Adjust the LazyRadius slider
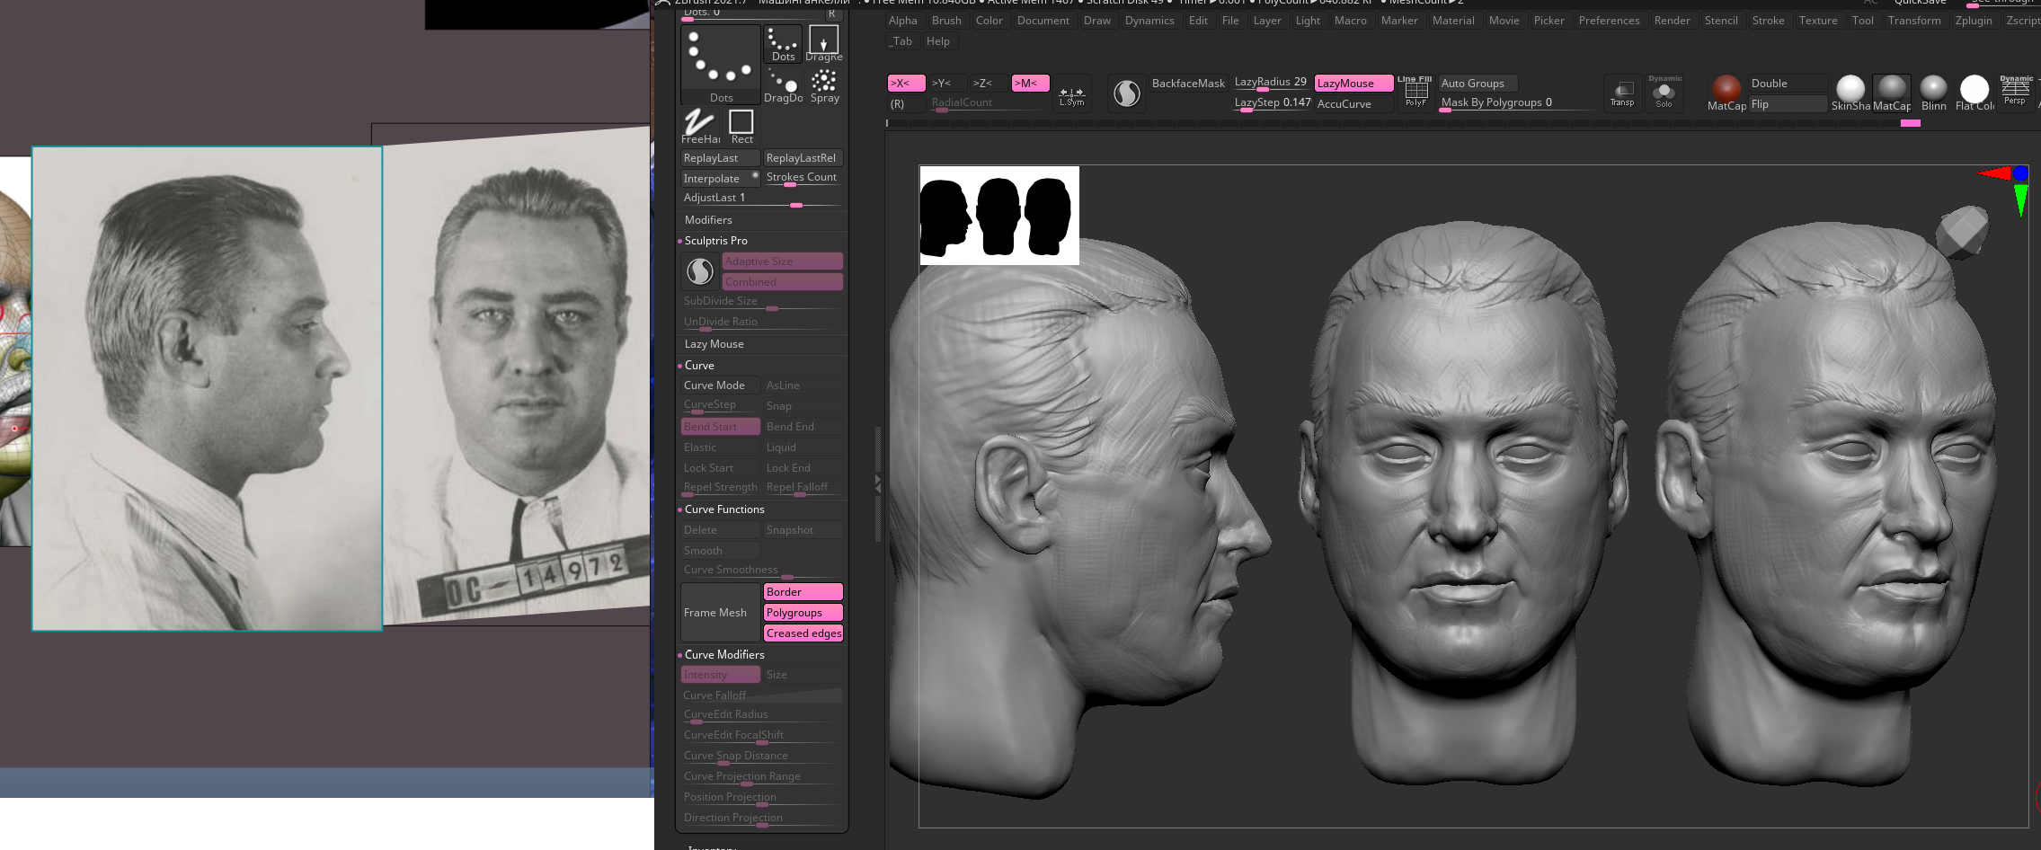 (1269, 84)
